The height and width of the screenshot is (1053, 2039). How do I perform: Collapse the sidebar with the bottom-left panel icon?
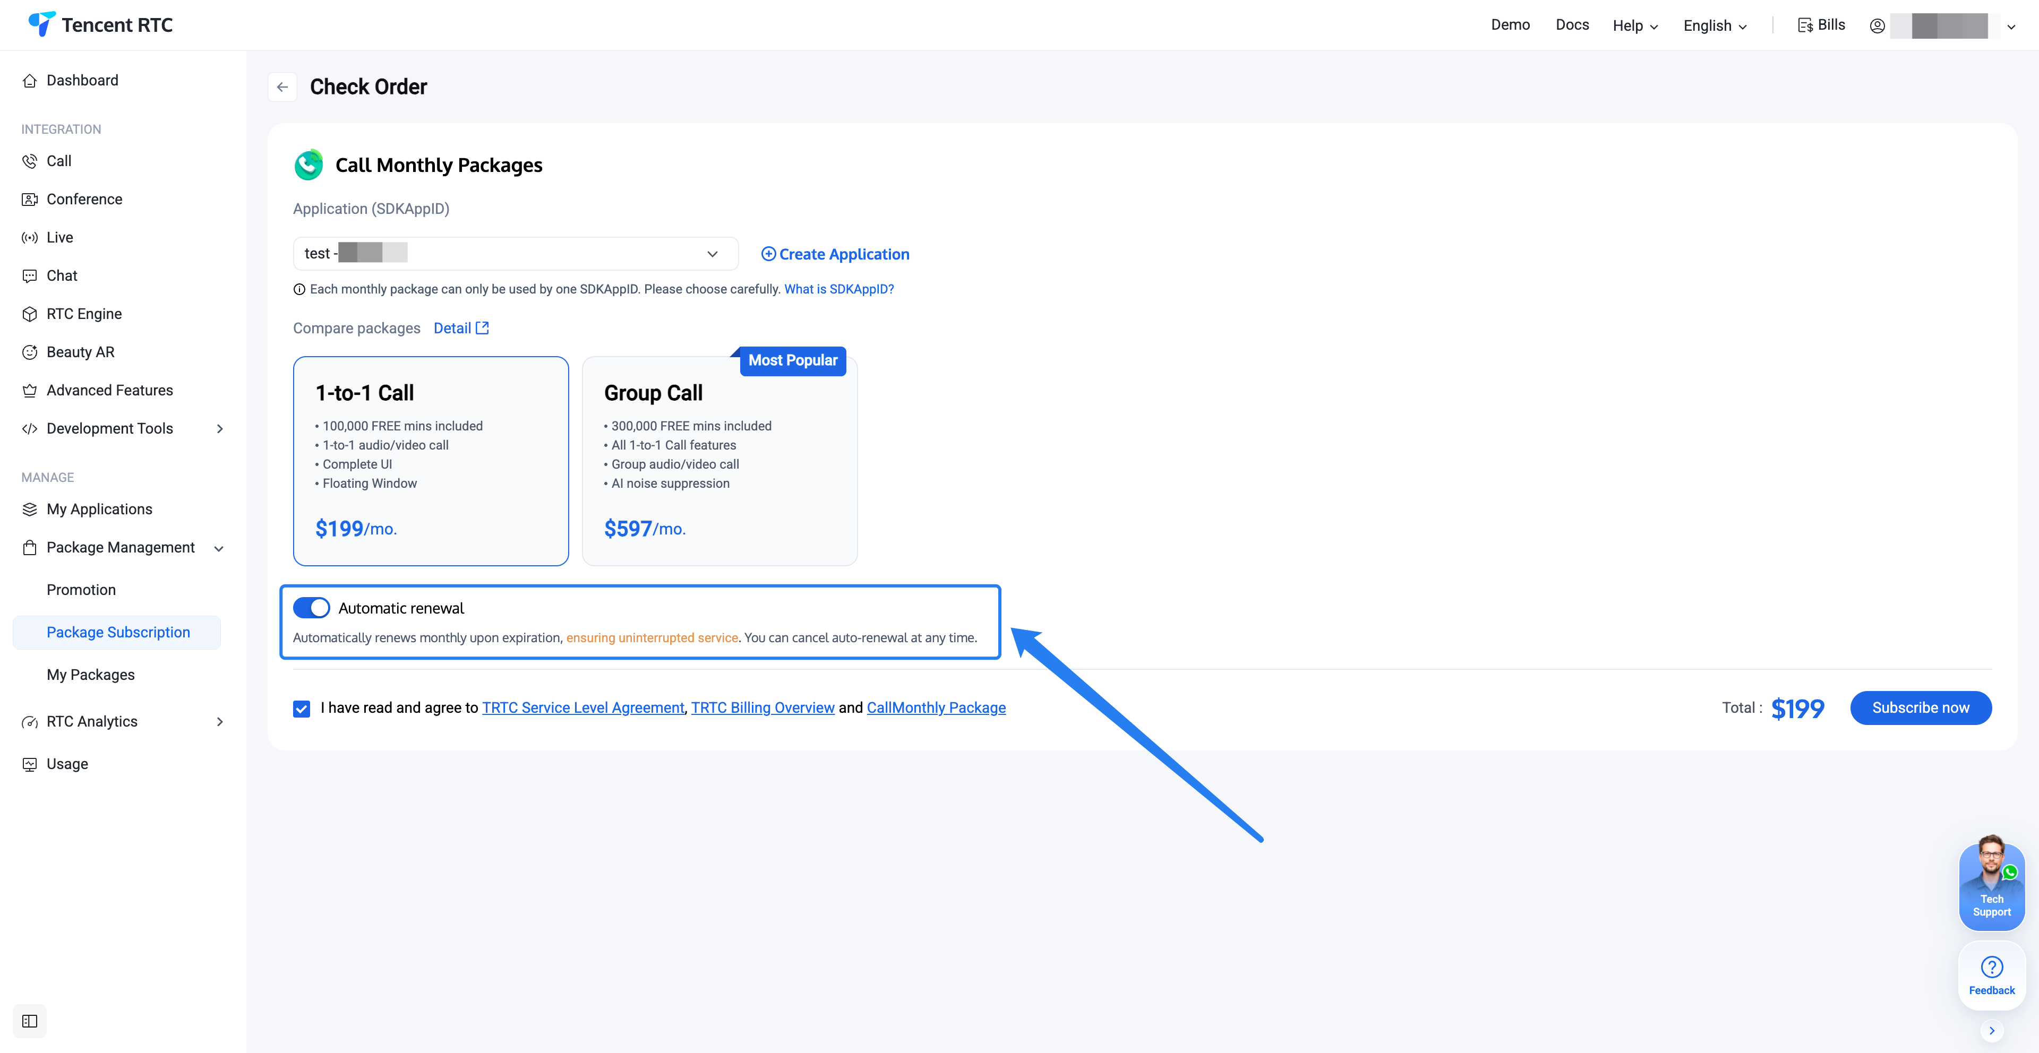coord(30,1021)
